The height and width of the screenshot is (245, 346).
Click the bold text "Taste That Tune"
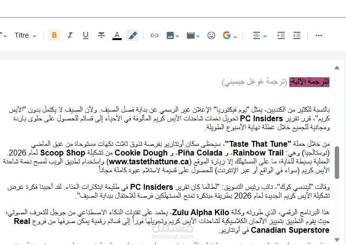258,144
